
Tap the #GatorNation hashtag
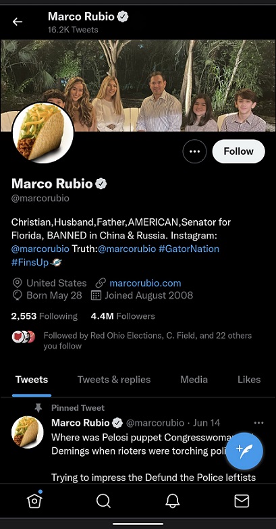click(x=189, y=249)
